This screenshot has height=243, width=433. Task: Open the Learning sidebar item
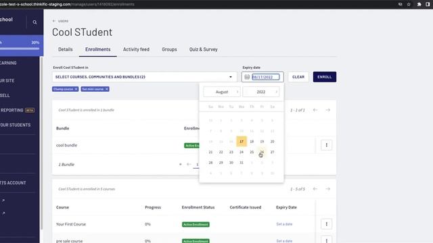click(8, 63)
